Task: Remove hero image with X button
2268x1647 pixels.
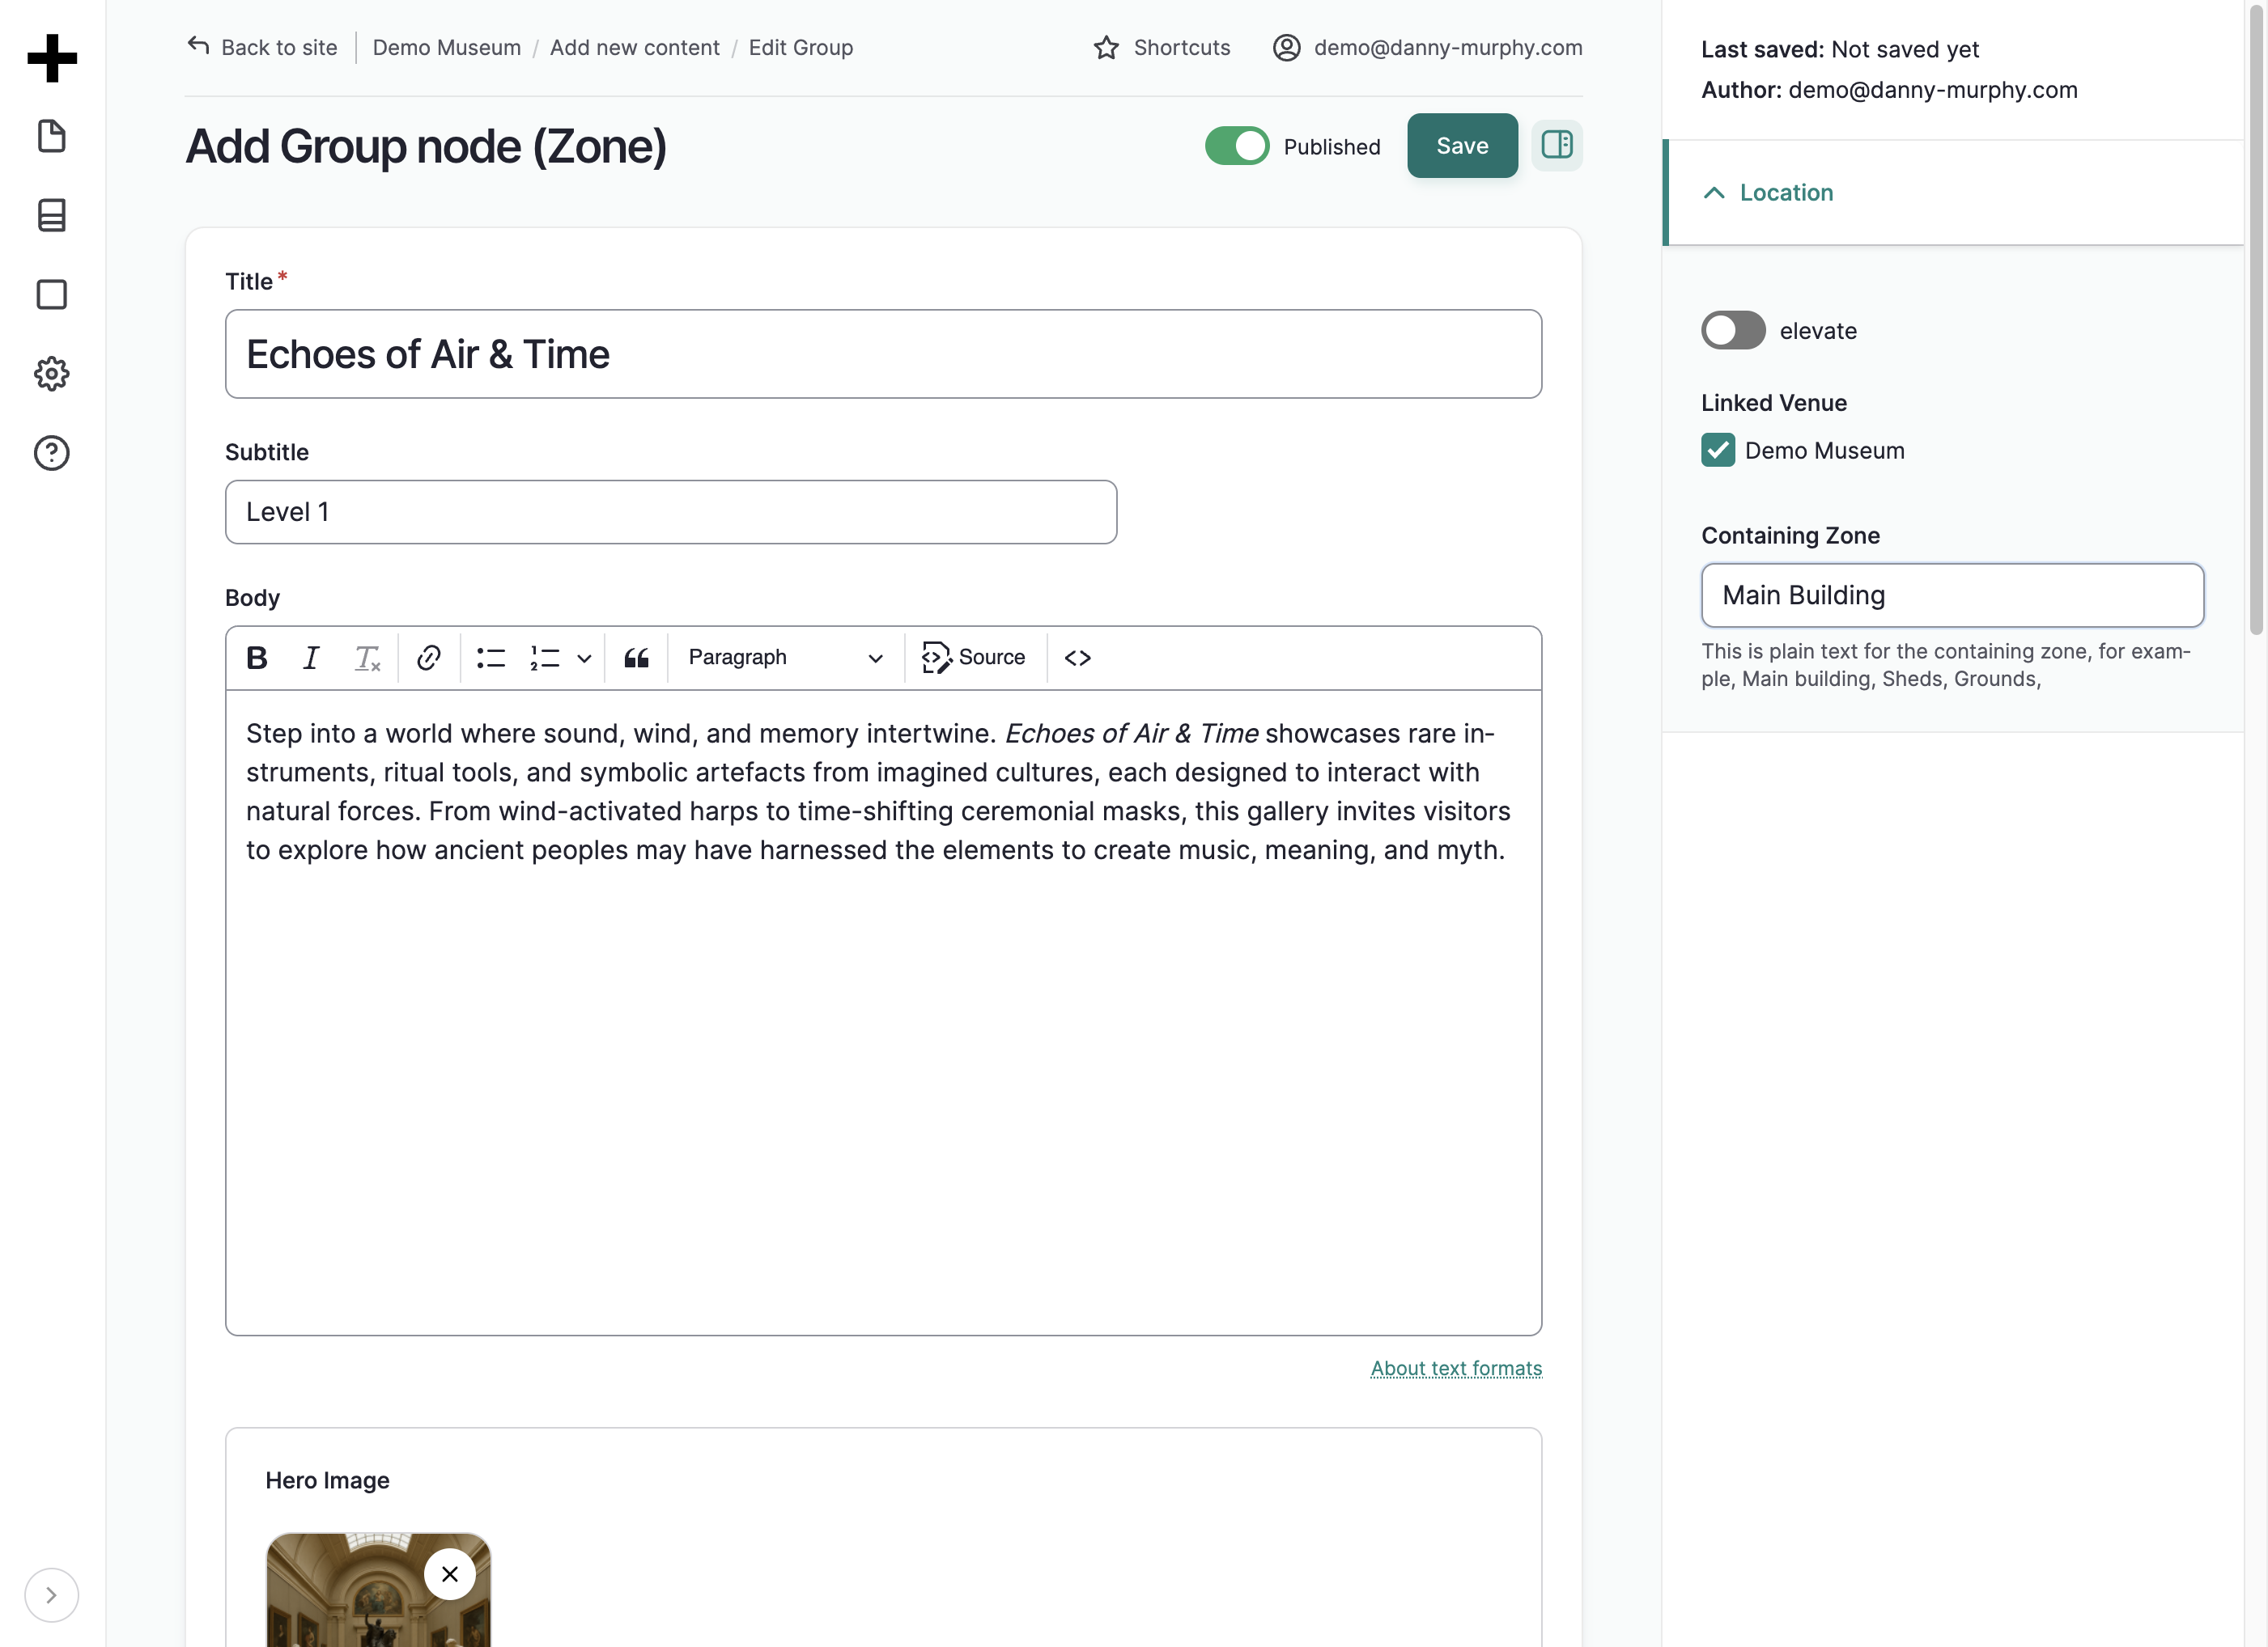Action: click(x=450, y=1574)
